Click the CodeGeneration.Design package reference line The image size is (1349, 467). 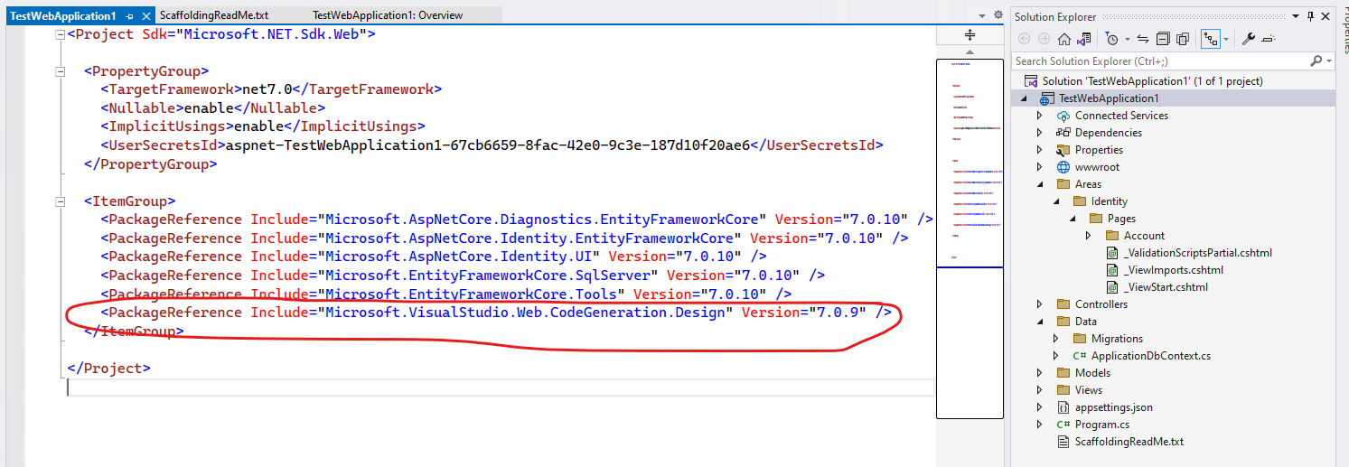point(496,313)
